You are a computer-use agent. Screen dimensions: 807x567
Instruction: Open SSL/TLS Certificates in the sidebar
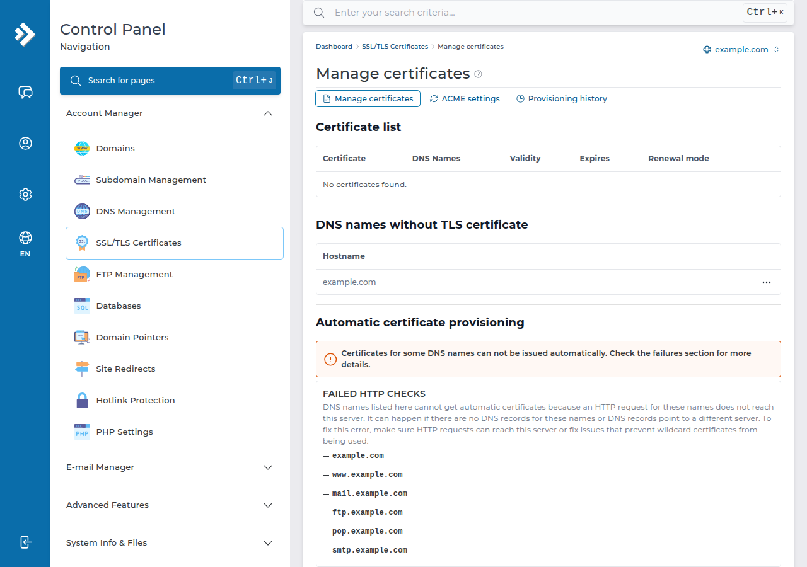(175, 243)
